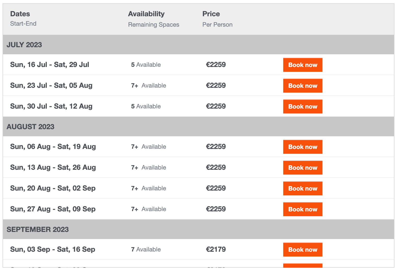The height and width of the screenshot is (270, 397).
Task: Click the Dates column heading
Action: click(20, 14)
